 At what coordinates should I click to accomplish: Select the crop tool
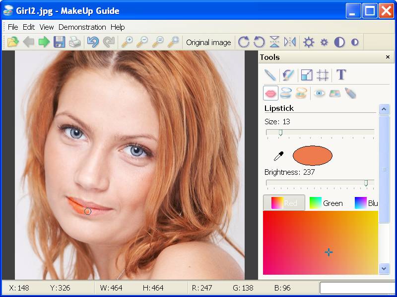pyautogui.click(x=322, y=74)
